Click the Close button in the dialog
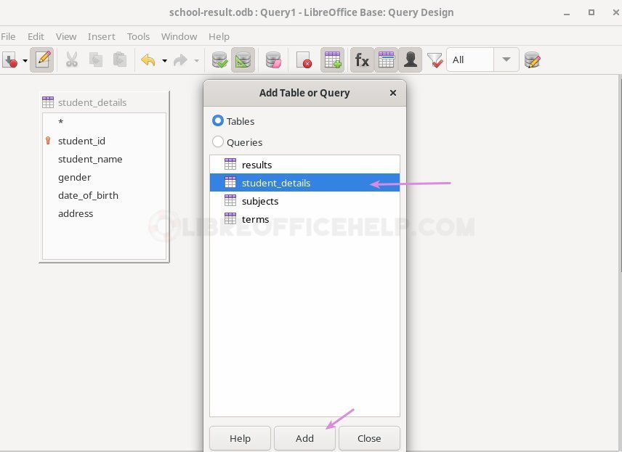The height and width of the screenshot is (452, 622). 369,438
